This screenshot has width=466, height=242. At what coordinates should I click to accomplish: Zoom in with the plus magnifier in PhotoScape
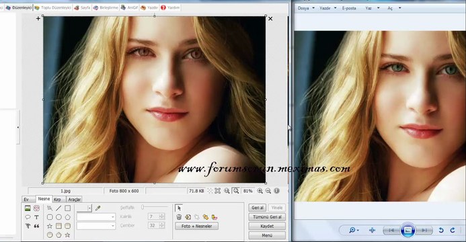[260, 191]
